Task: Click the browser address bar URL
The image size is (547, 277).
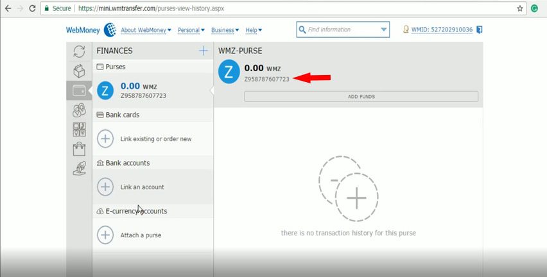Action: (x=151, y=8)
